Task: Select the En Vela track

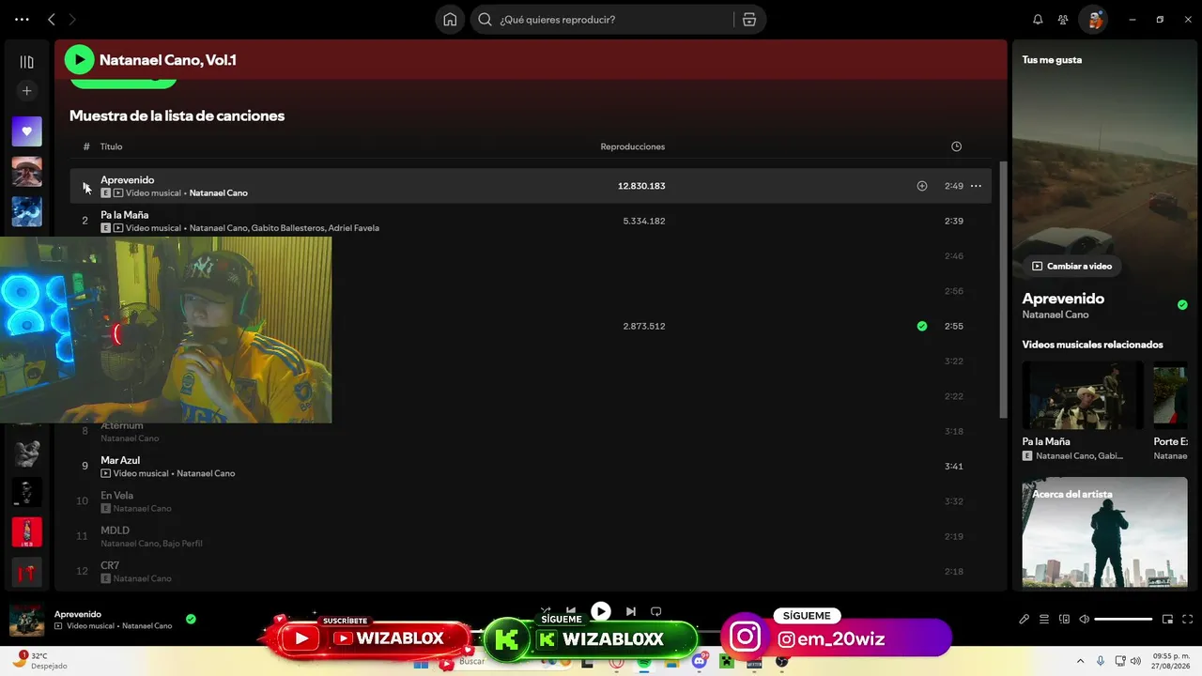Action: [x=531, y=501]
